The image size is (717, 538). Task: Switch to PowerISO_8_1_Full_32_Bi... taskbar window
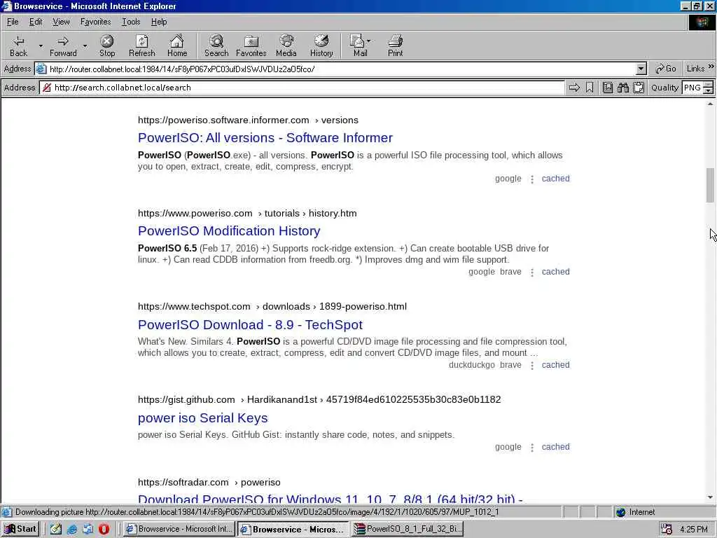(x=408, y=529)
